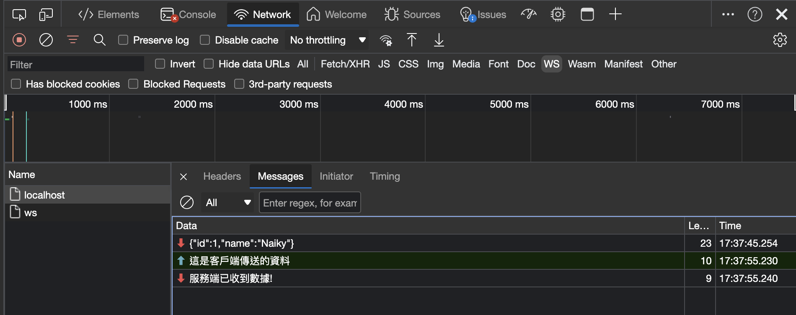Click the message regex filter field
796x315 pixels.
310,203
